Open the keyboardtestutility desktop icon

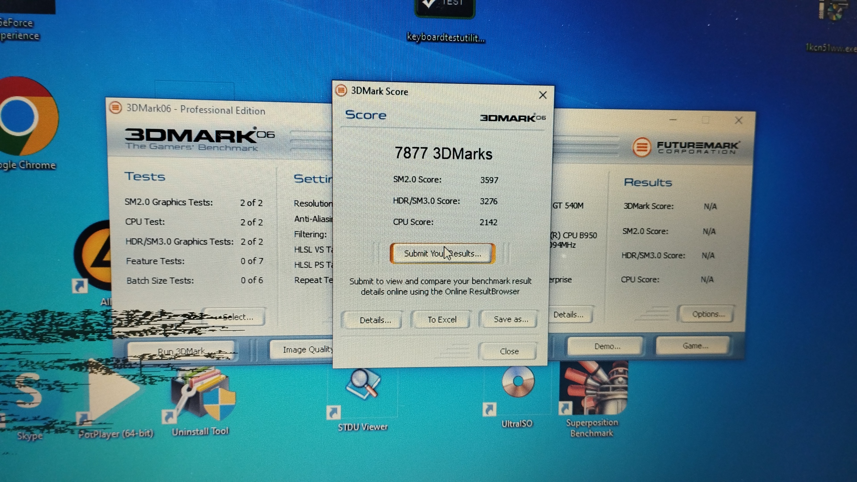click(x=445, y=10)
